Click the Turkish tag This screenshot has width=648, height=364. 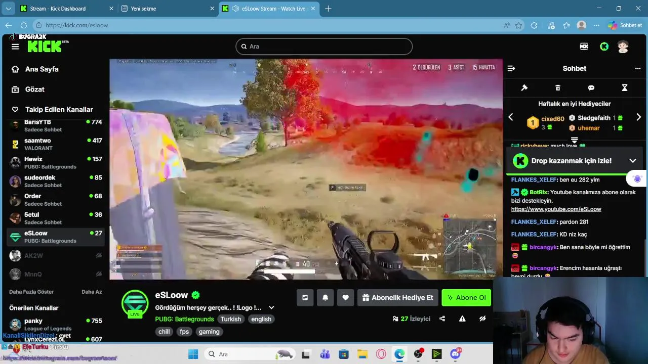click(x=231, y=319)
